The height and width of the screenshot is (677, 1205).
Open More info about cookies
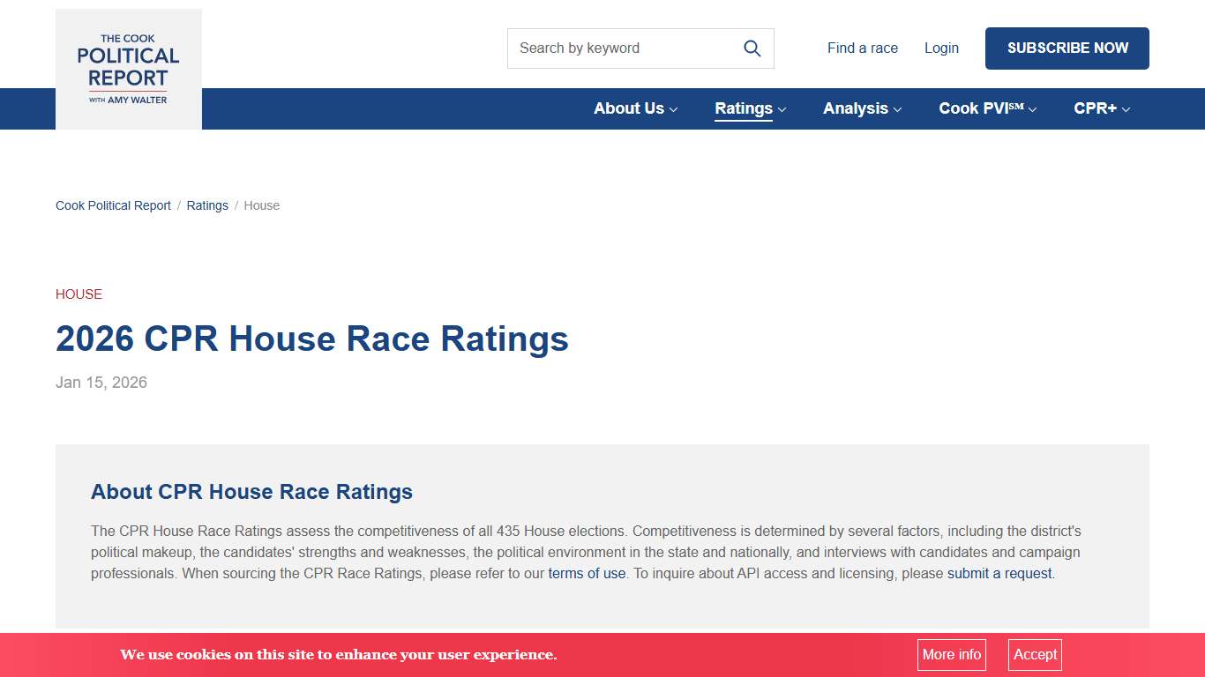click(951, 655)
